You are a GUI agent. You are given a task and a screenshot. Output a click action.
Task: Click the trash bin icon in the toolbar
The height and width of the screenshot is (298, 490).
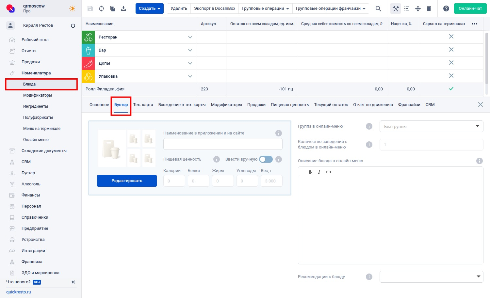point(429,8)
